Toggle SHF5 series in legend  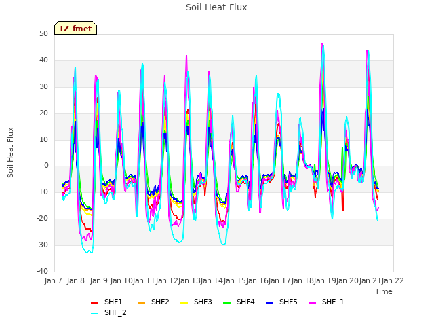pos(281,302)
